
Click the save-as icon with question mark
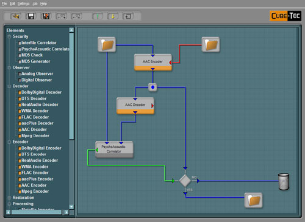[x=46, y=16]
